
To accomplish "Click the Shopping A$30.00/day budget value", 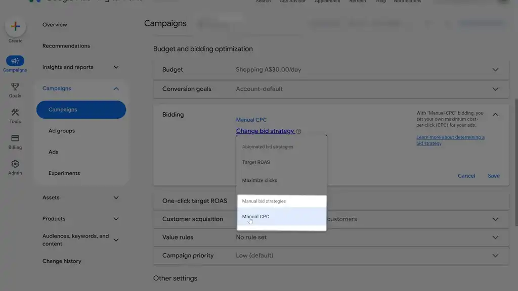I will (268, 70).
